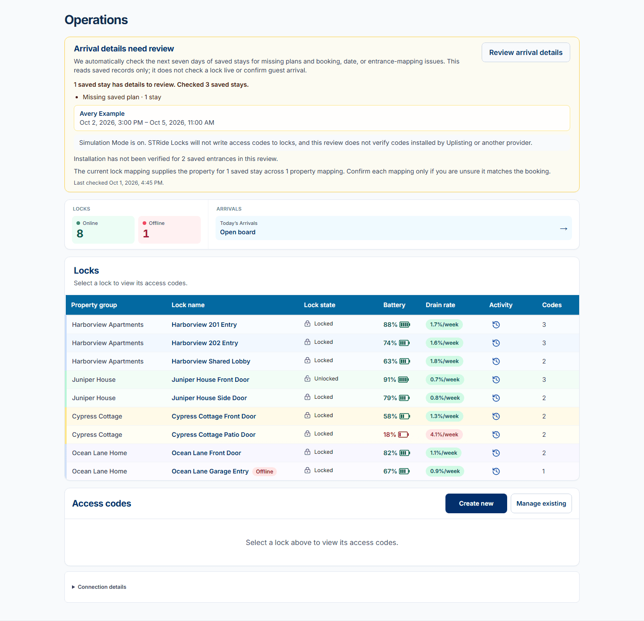644x621 pixels.
Task: Open activity history for Ocean Lane Front Door
Action: tap(496, 453)
